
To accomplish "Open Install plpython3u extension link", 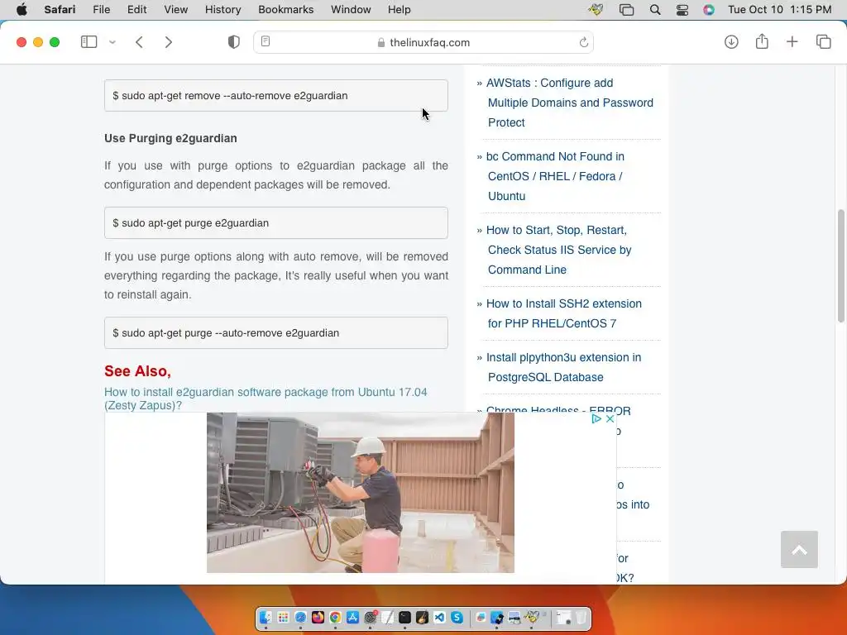I will point(563,367).
